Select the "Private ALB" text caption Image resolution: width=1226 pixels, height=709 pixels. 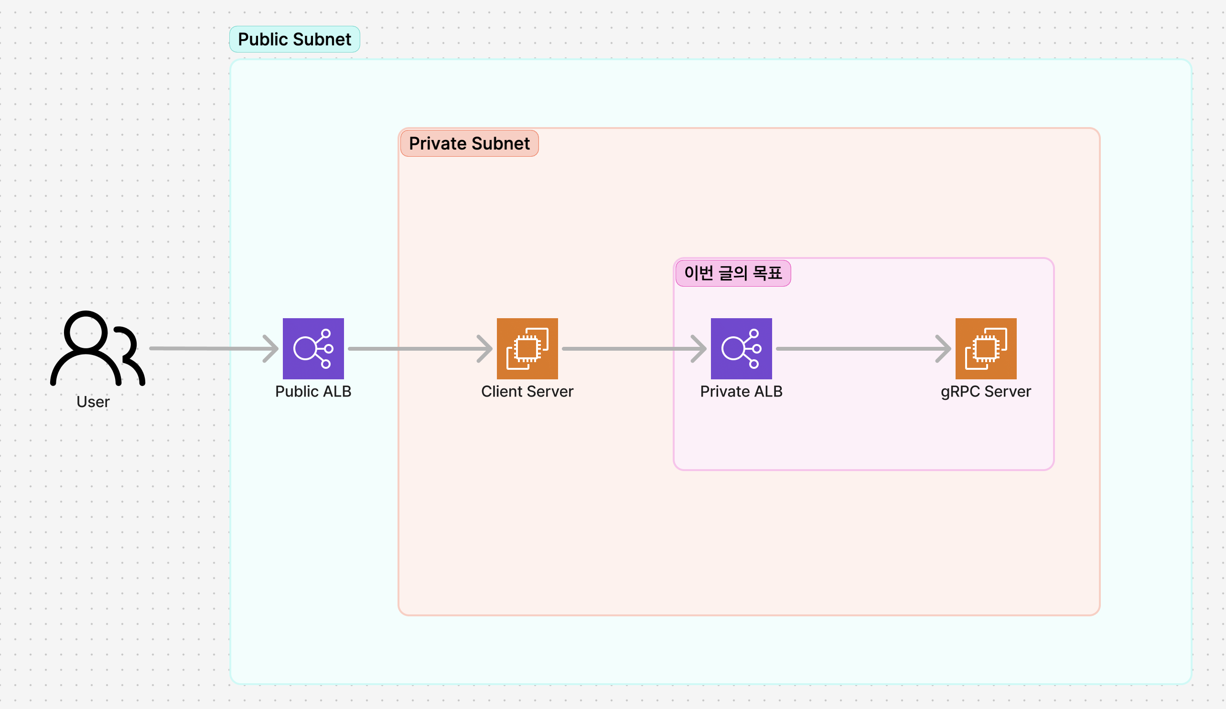pos(741,391)
